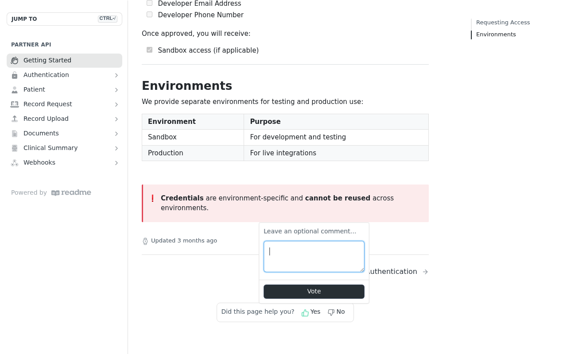Toggle the Sandbox access checkbox
The width and height of the screenshot is (567, 354).
click(x=150, y=50)
